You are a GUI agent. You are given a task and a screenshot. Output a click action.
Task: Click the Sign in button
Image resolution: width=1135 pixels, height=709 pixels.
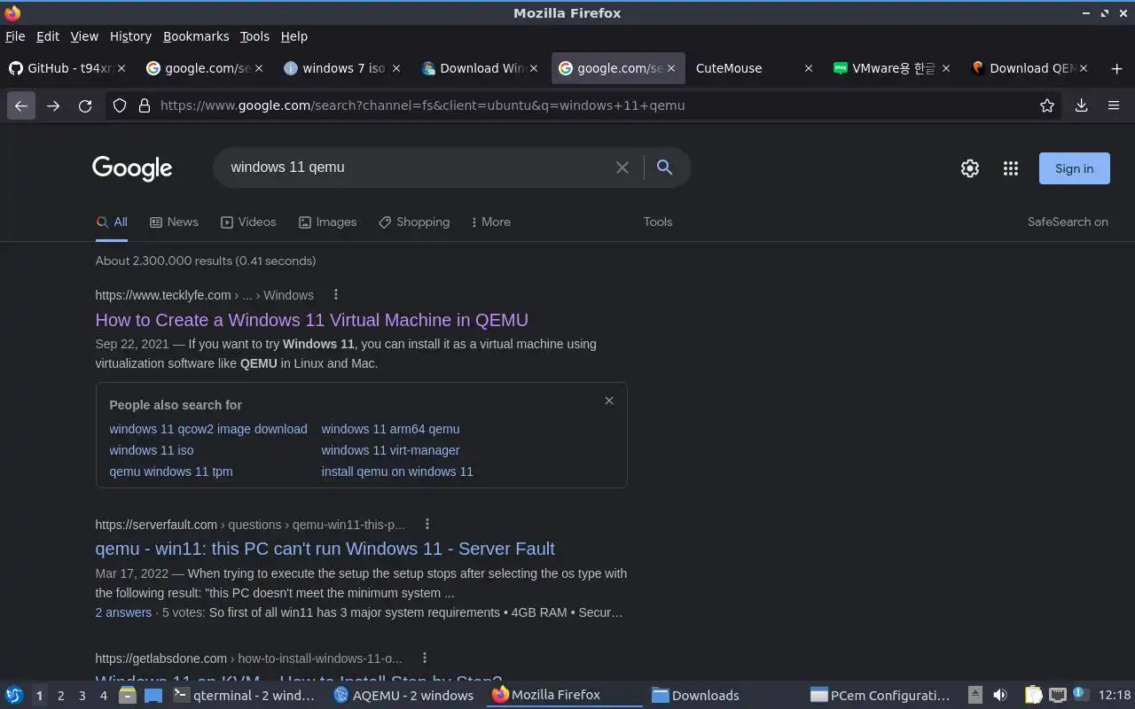(1074, 168)
